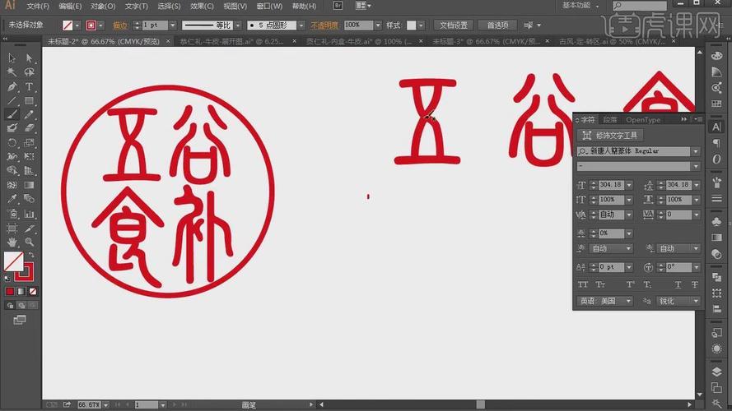732x411 pixels.
Task: Open font family dropdown 新唐人簡篆体
Action: [x=696, y=151]
